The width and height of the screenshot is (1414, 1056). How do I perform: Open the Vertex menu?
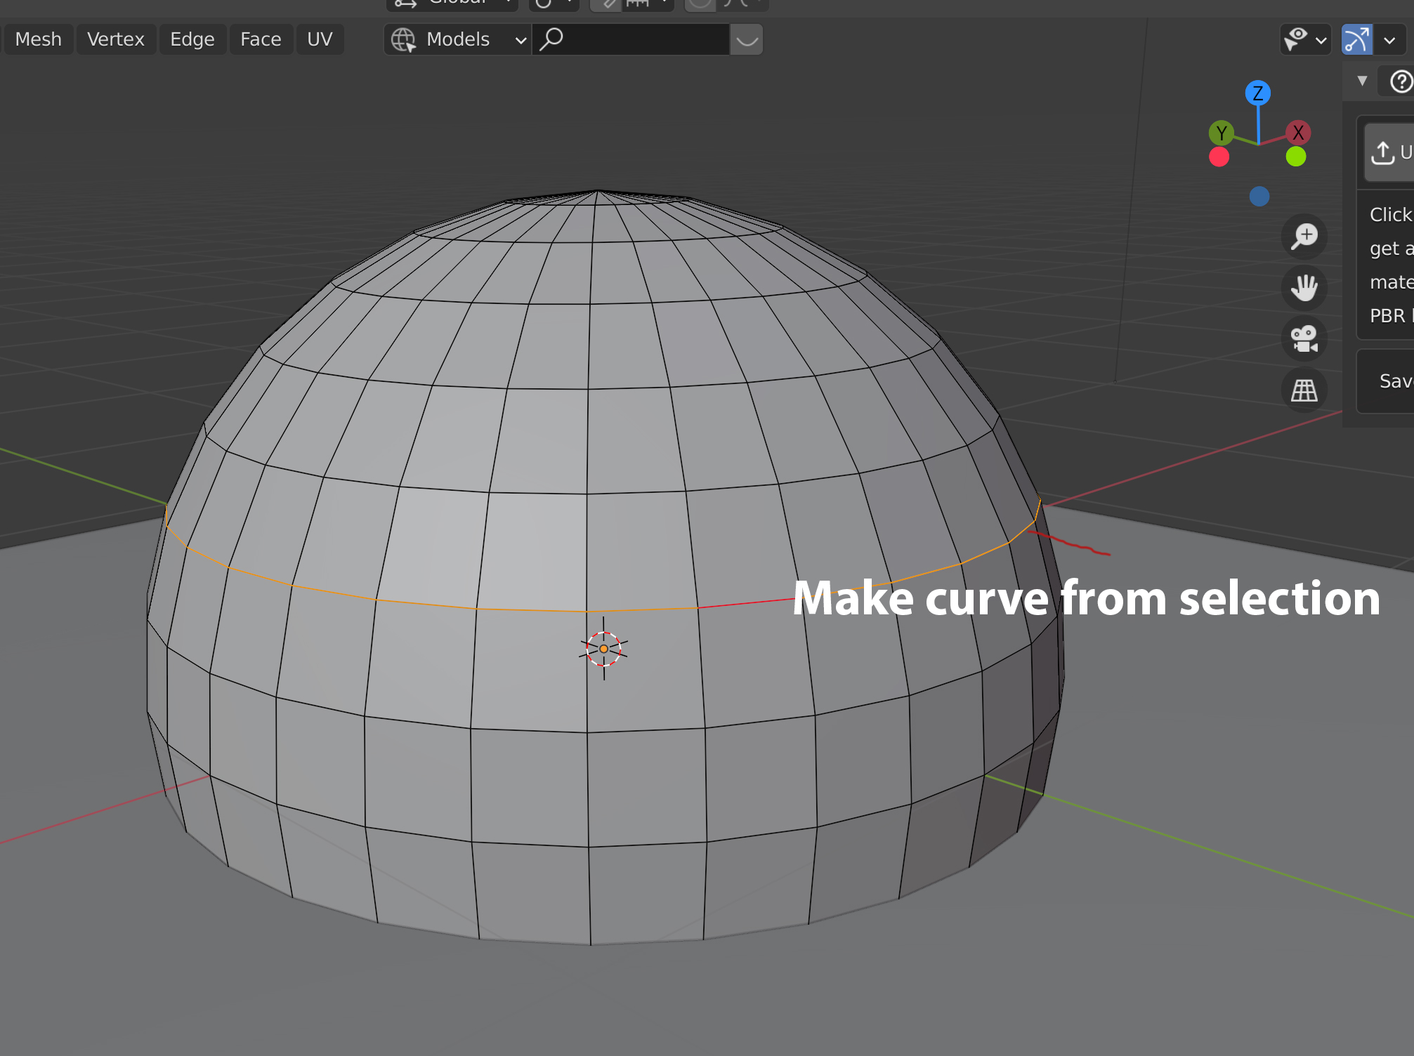(116, 39)
